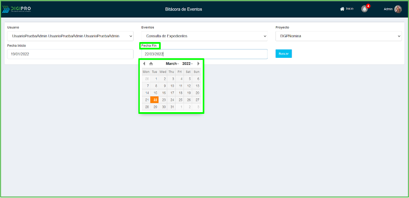The image size is (409, 198).
Task: Click the Fecha Inicio date field
Action: point(70,54)
